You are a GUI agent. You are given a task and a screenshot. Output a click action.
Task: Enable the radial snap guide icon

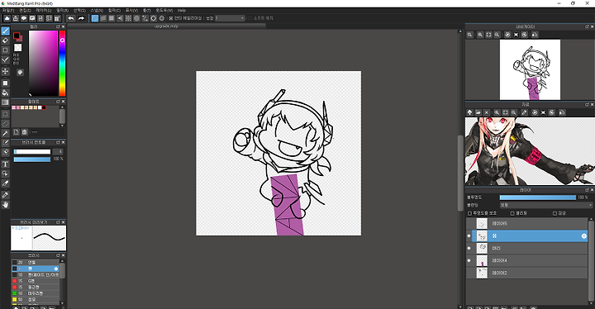tap(128, 18)
